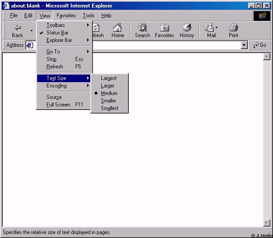The width and height of the screenshot is (273, 238).
Task: Select Largest text size option
Action: [109, 78]
